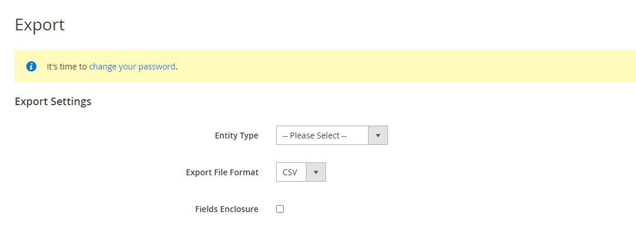Click the Fields Enclosure label
Viewport: 636px width, 243px height.
click(227, 209)
